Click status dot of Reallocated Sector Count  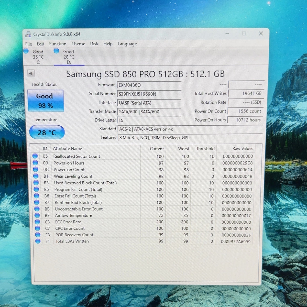35,156
